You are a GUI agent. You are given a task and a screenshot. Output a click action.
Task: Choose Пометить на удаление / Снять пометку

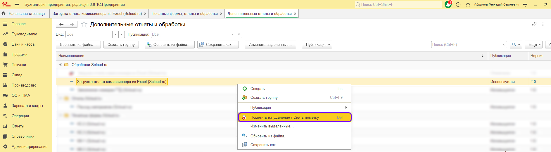294,117
